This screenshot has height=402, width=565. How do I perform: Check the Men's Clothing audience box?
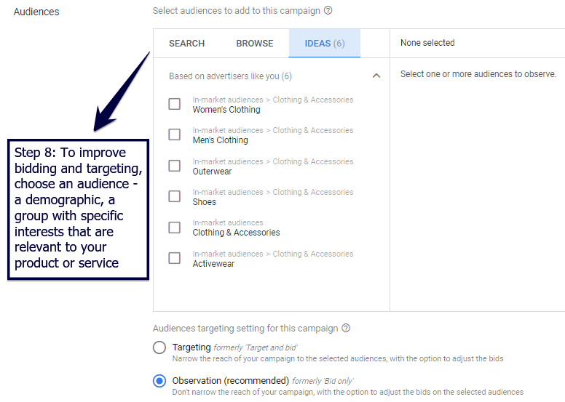[x=175, y=134]
